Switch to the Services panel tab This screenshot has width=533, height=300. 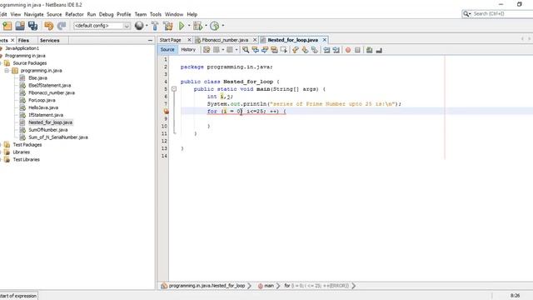50,40
